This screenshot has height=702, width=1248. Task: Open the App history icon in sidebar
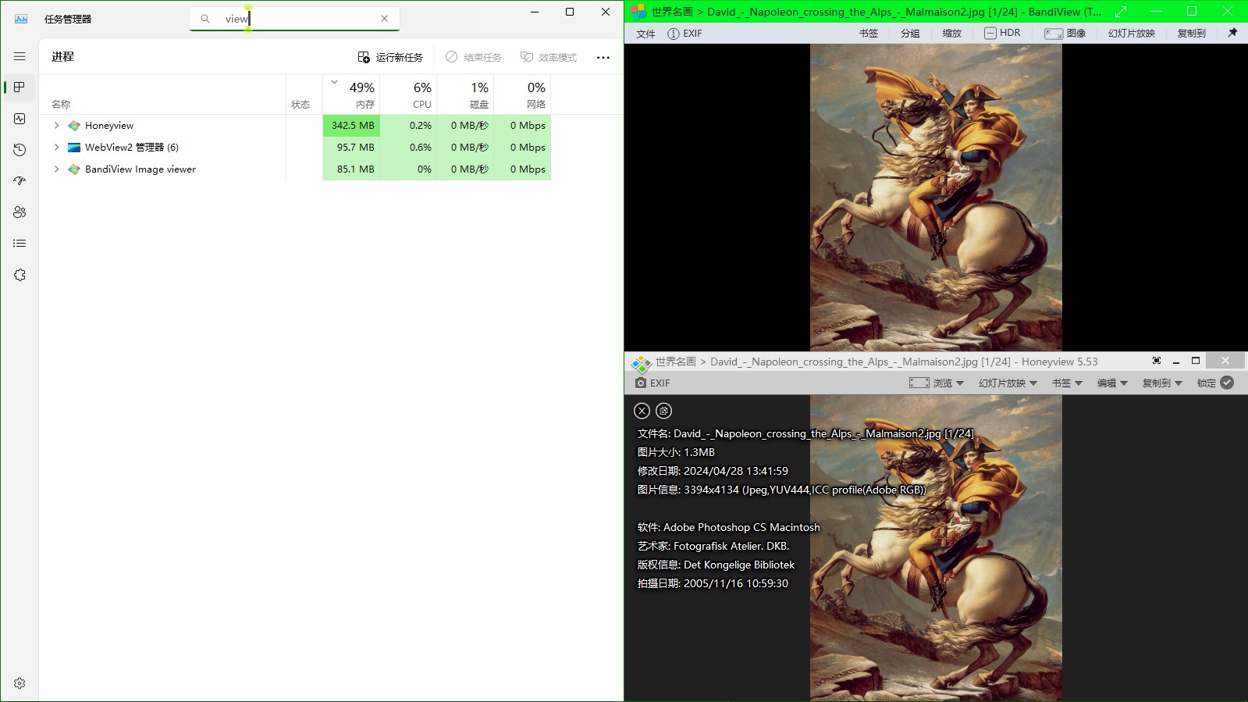[20, 150]
